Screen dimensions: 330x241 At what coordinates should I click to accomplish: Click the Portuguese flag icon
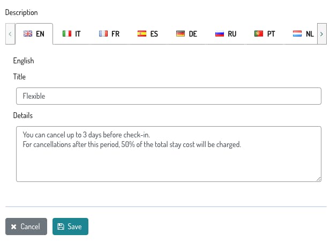259,34
